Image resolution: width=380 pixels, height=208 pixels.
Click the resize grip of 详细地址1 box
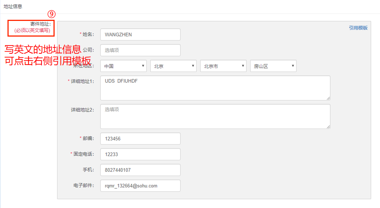click(328, 98)
